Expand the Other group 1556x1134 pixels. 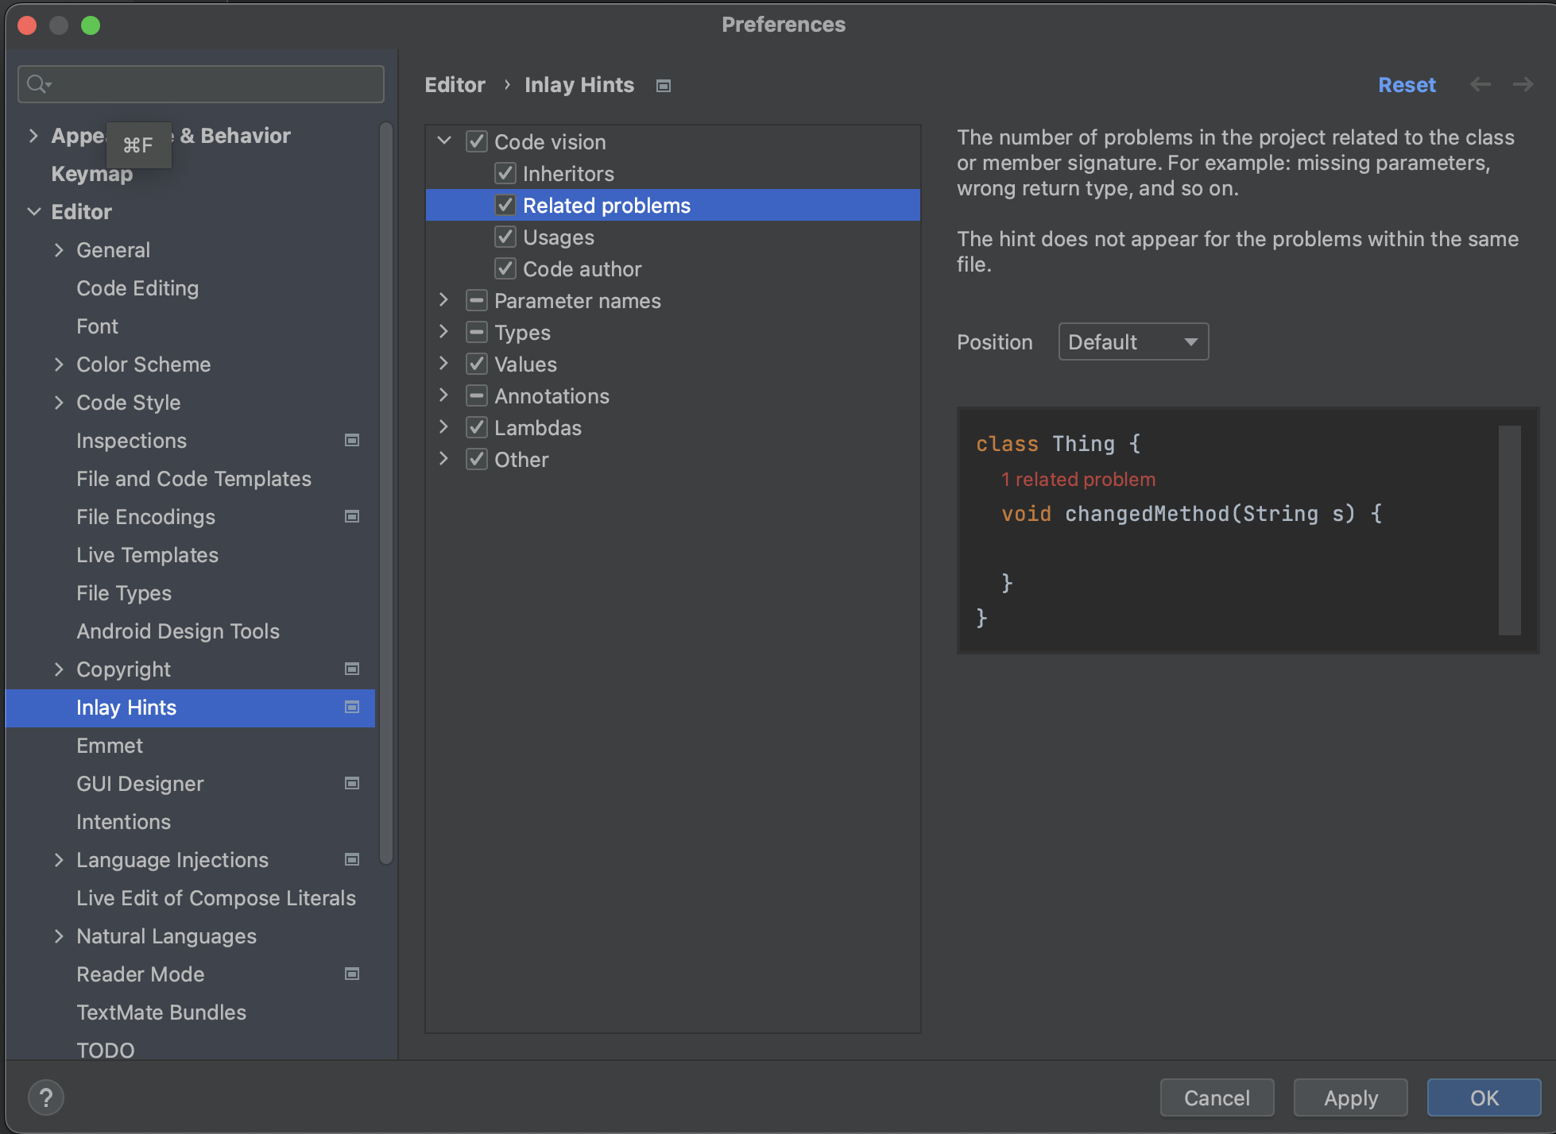444,458
